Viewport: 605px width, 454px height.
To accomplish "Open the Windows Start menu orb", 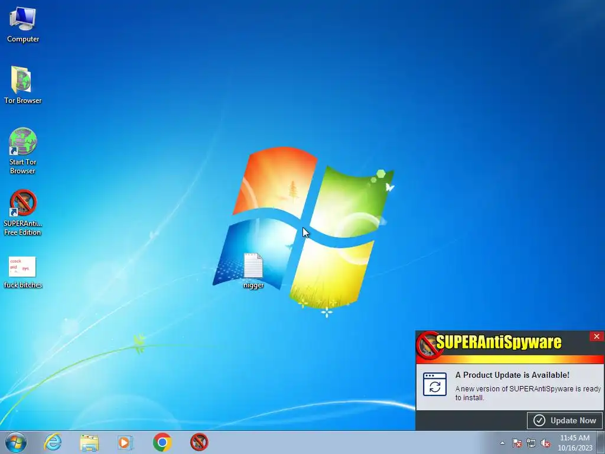I will tap(16, 442).
